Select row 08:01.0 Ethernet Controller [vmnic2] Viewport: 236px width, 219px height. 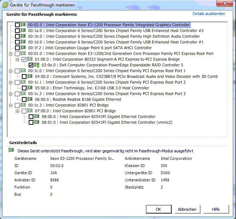(107, 123)
